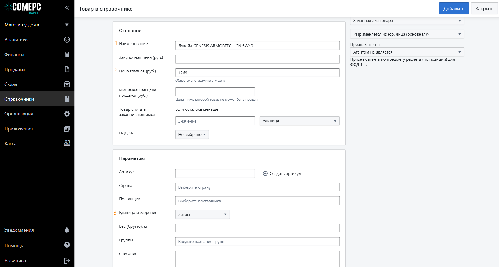
Task: Go to the Продажи menu section
Action: pyautogui.click(x=37, y=70)
